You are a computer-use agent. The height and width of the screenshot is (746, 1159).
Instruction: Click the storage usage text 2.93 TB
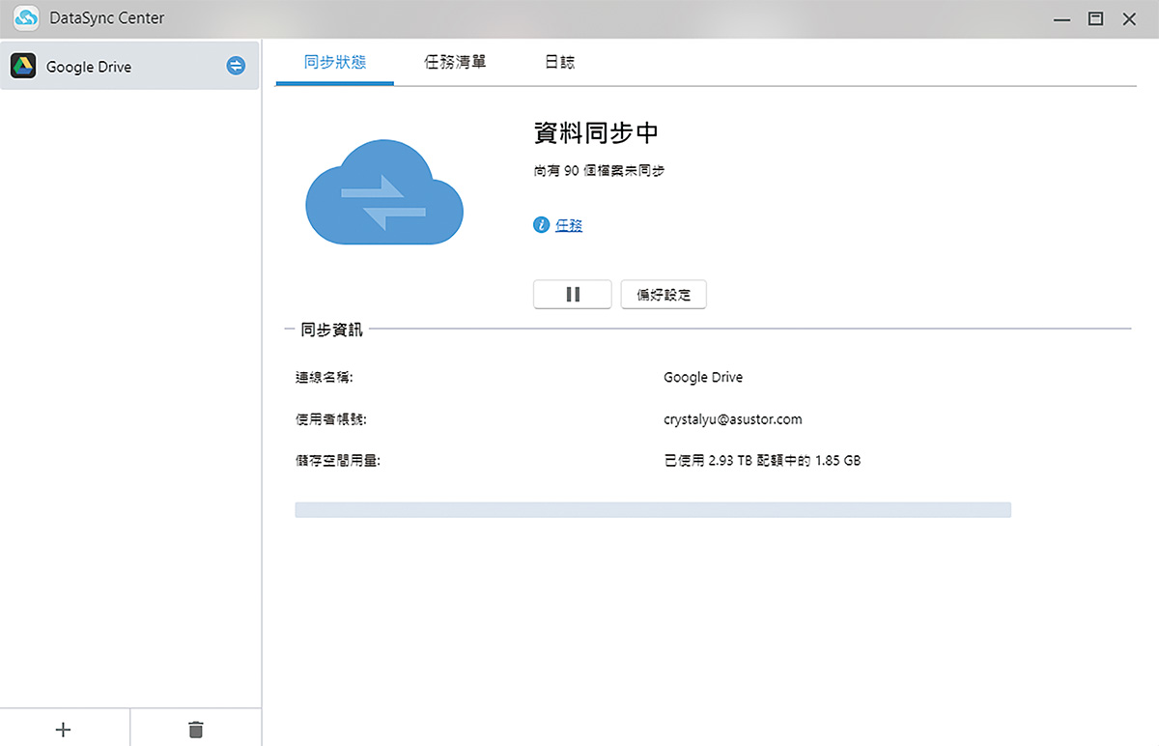pyautogui.click(x=761, y=460)
